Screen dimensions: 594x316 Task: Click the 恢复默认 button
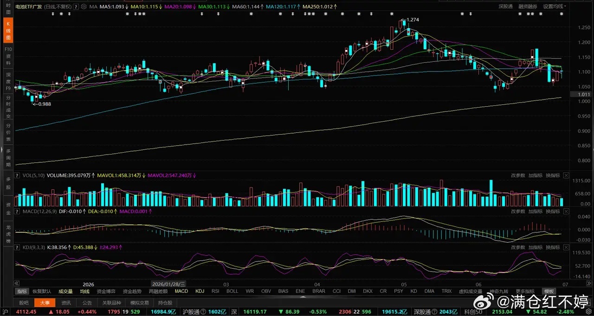click(42, 291)
